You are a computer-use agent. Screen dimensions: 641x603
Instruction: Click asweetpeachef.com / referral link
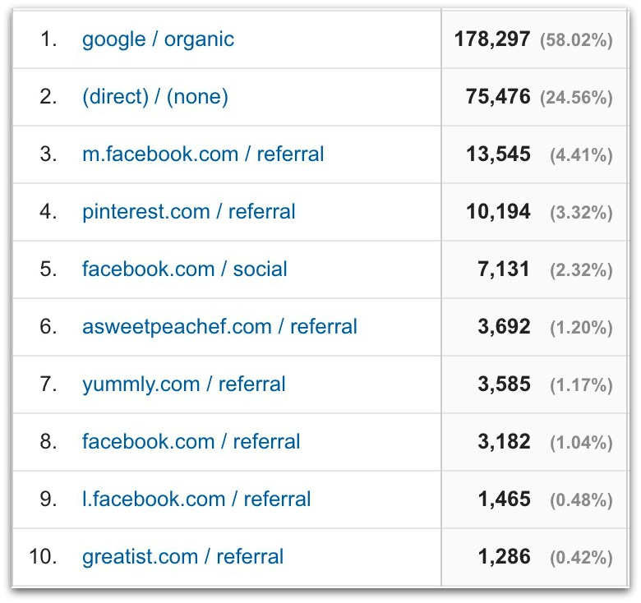[x=219, y=327]
